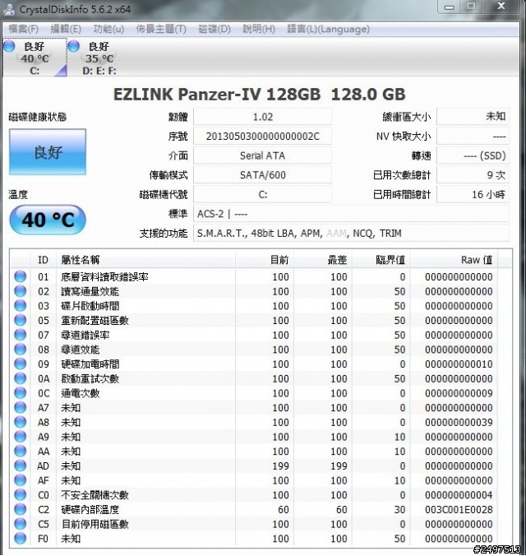Click status orb for attribute C5
This screenshot has width=526, height=556.
coord(21,524)
